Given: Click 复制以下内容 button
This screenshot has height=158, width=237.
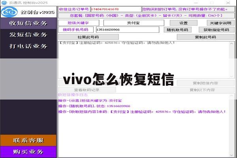Looking at the screenshot, I should click(x=202, y=90).
